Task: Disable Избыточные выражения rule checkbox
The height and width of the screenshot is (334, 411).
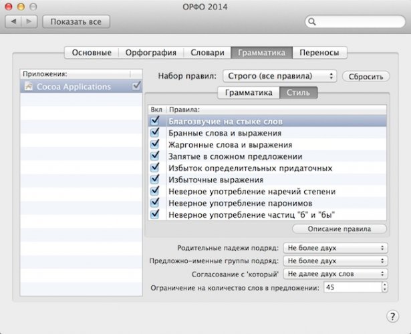Action: [x=155, y=179]
